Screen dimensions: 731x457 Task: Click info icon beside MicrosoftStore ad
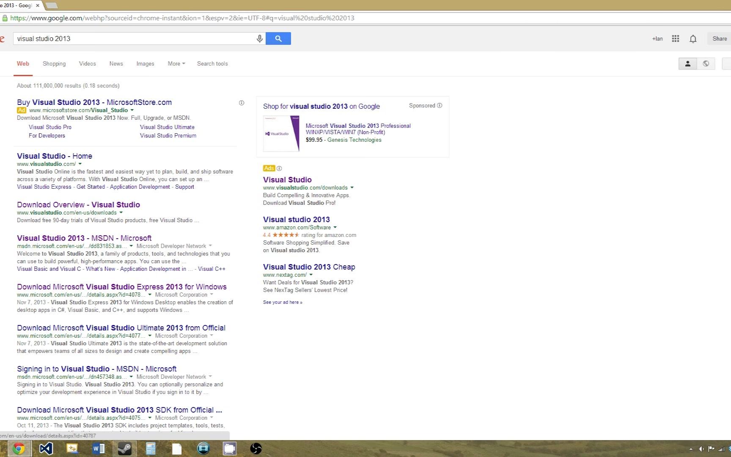click(242, 103)
